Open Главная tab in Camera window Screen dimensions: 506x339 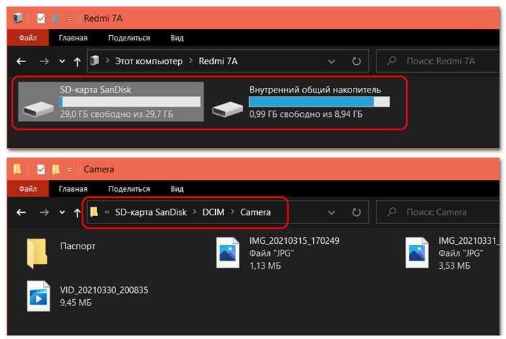pyautogui.click(x=73, y=189)
